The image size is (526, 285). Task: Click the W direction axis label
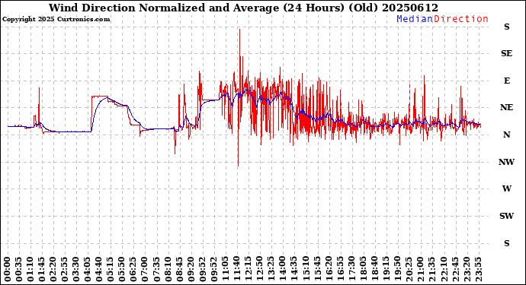pos(506,189)
